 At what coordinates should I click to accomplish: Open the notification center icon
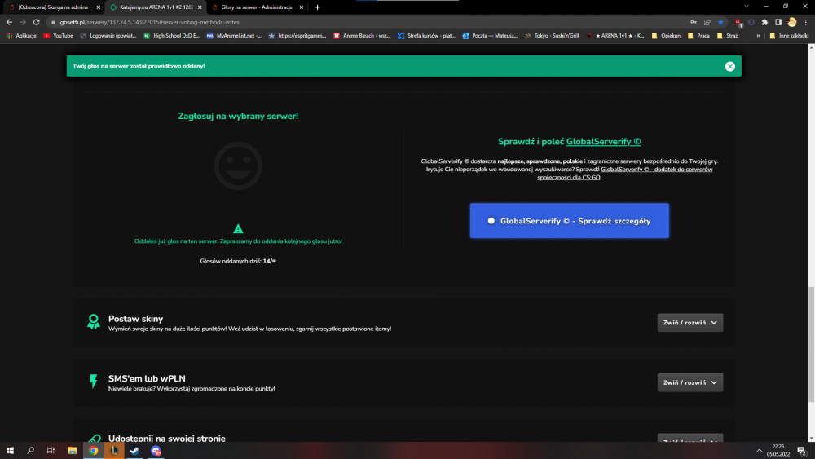click(x=802, y=451)
